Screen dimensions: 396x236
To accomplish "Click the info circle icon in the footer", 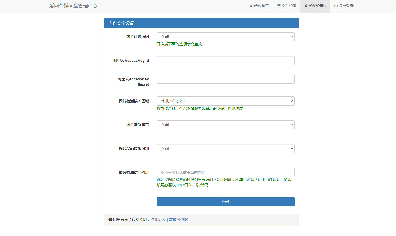I will (110, 219).
